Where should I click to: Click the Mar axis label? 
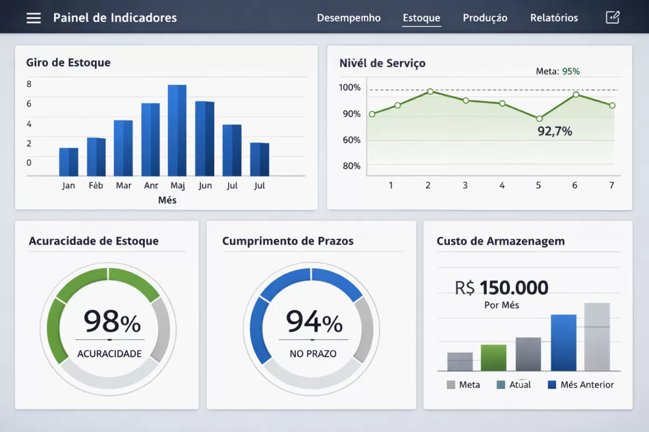(x=123, y=186)
